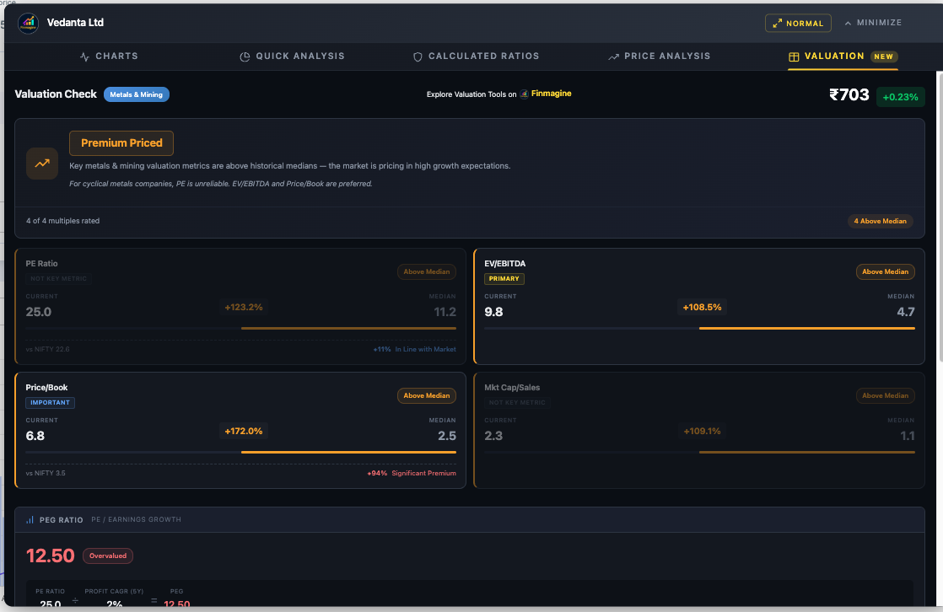Click the bar chart icon next to PEG Ratio
The image size is (943, 612).
[x=30, y=520]
